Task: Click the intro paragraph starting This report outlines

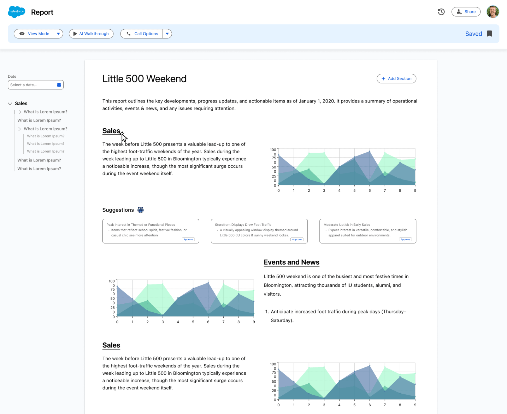Action: [x=260, y=105]
